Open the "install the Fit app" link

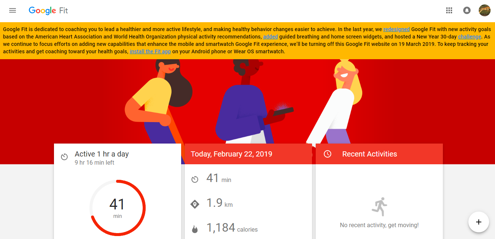(150, 51)
